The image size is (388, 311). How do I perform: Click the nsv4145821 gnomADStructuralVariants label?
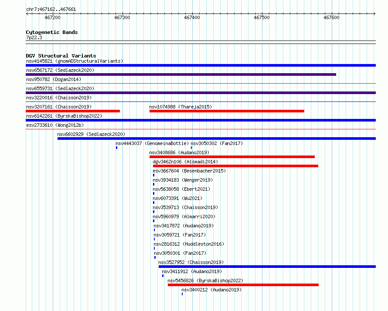[75, 61]
